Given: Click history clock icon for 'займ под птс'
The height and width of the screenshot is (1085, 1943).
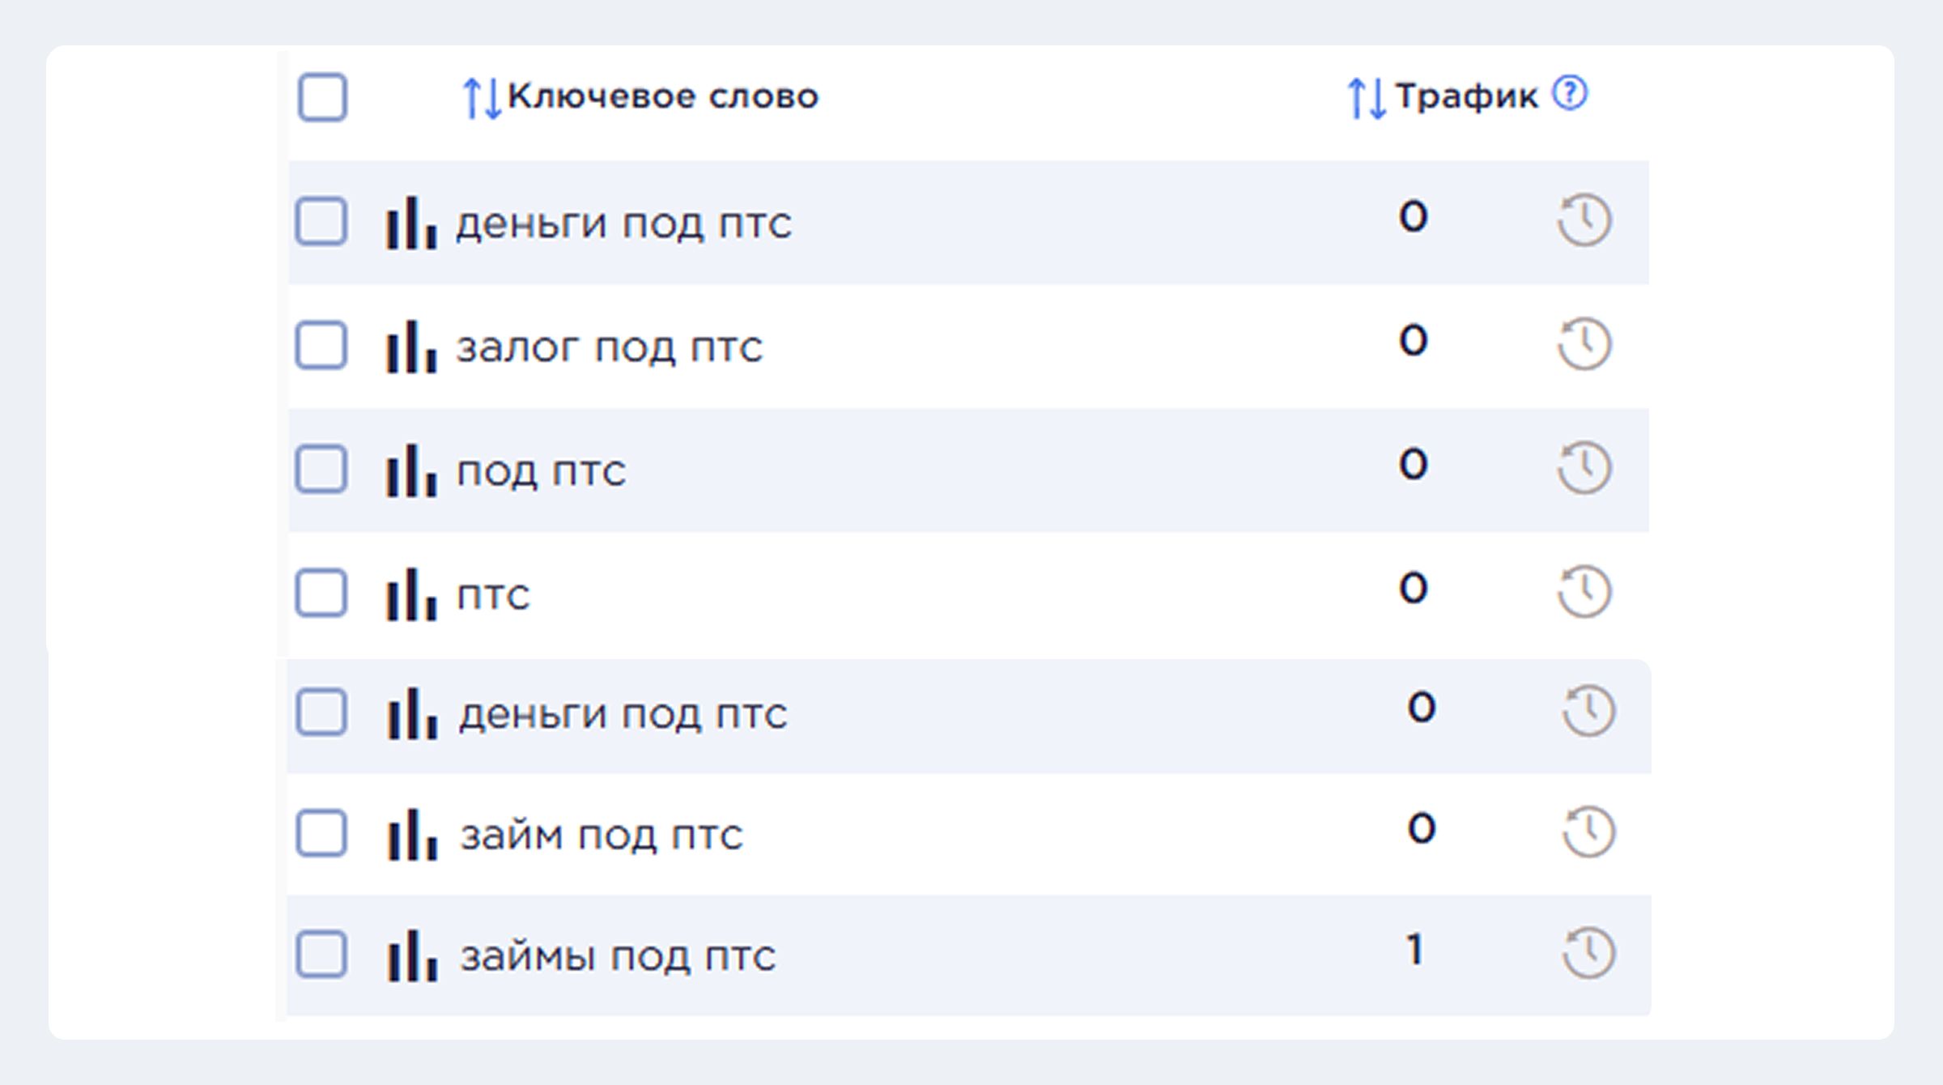Looking at the screenshot, I should pos(1588,832).
